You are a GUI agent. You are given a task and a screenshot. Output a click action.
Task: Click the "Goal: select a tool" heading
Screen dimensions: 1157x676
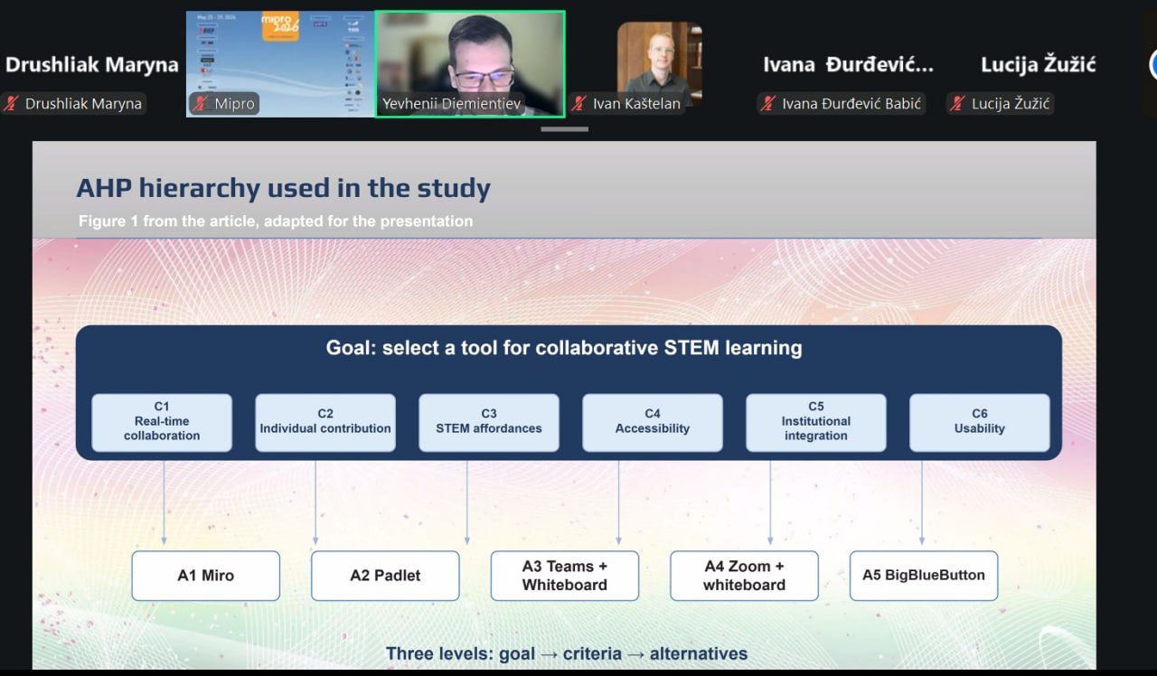click(564, 347)
